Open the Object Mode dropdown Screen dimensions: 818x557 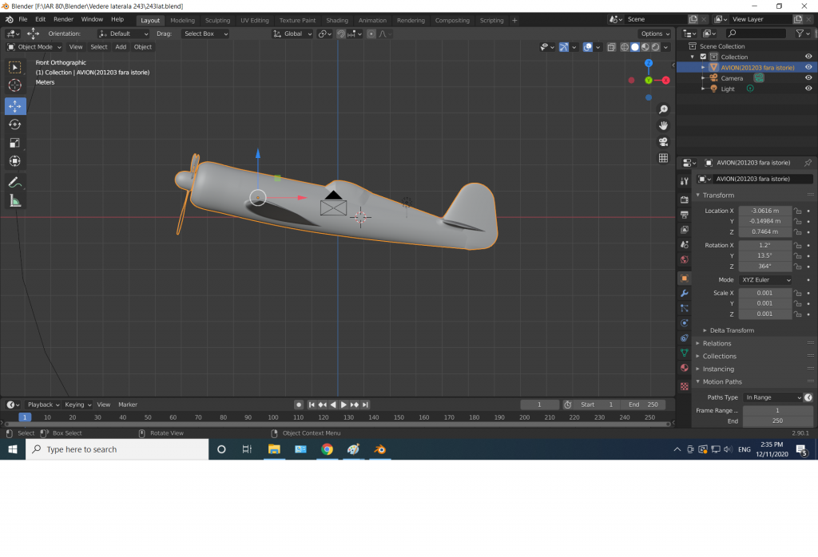pos(34,47)
